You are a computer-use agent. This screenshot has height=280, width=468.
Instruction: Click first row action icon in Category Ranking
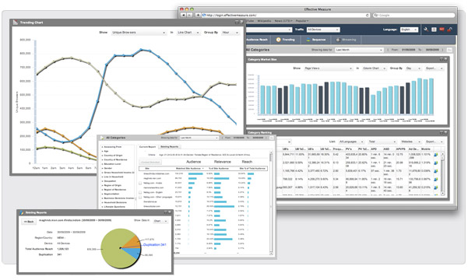[436, 155]
